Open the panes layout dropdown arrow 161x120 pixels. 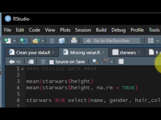pyautogui.click(x=158, y=41)
